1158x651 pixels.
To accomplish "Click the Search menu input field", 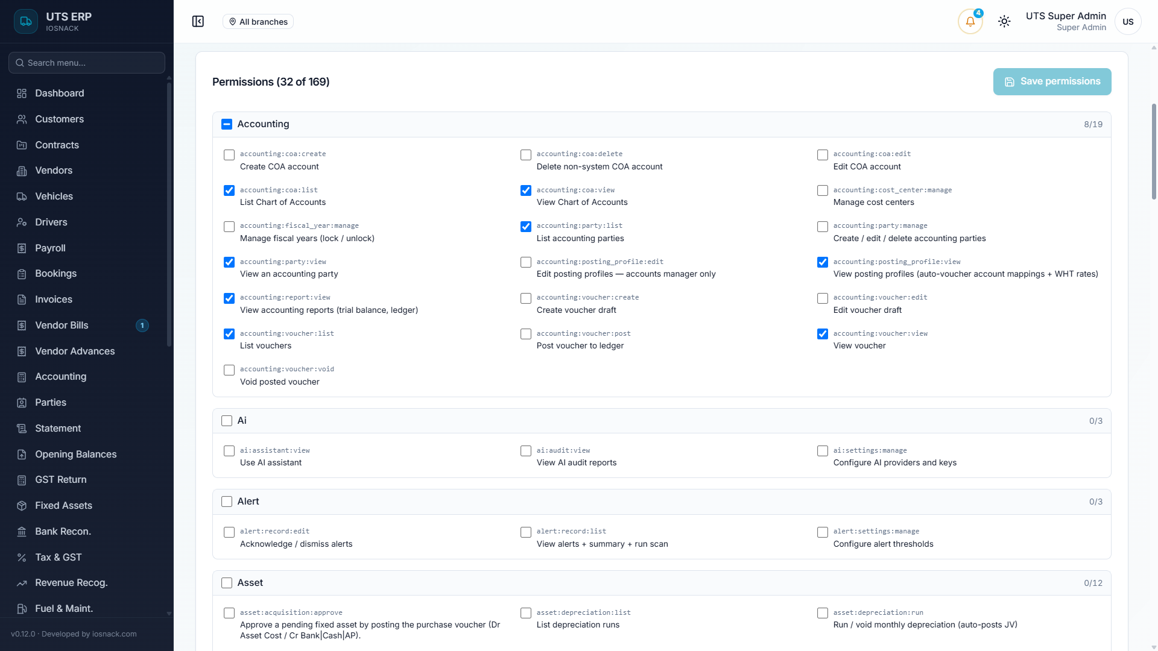I will pos(87,63).
